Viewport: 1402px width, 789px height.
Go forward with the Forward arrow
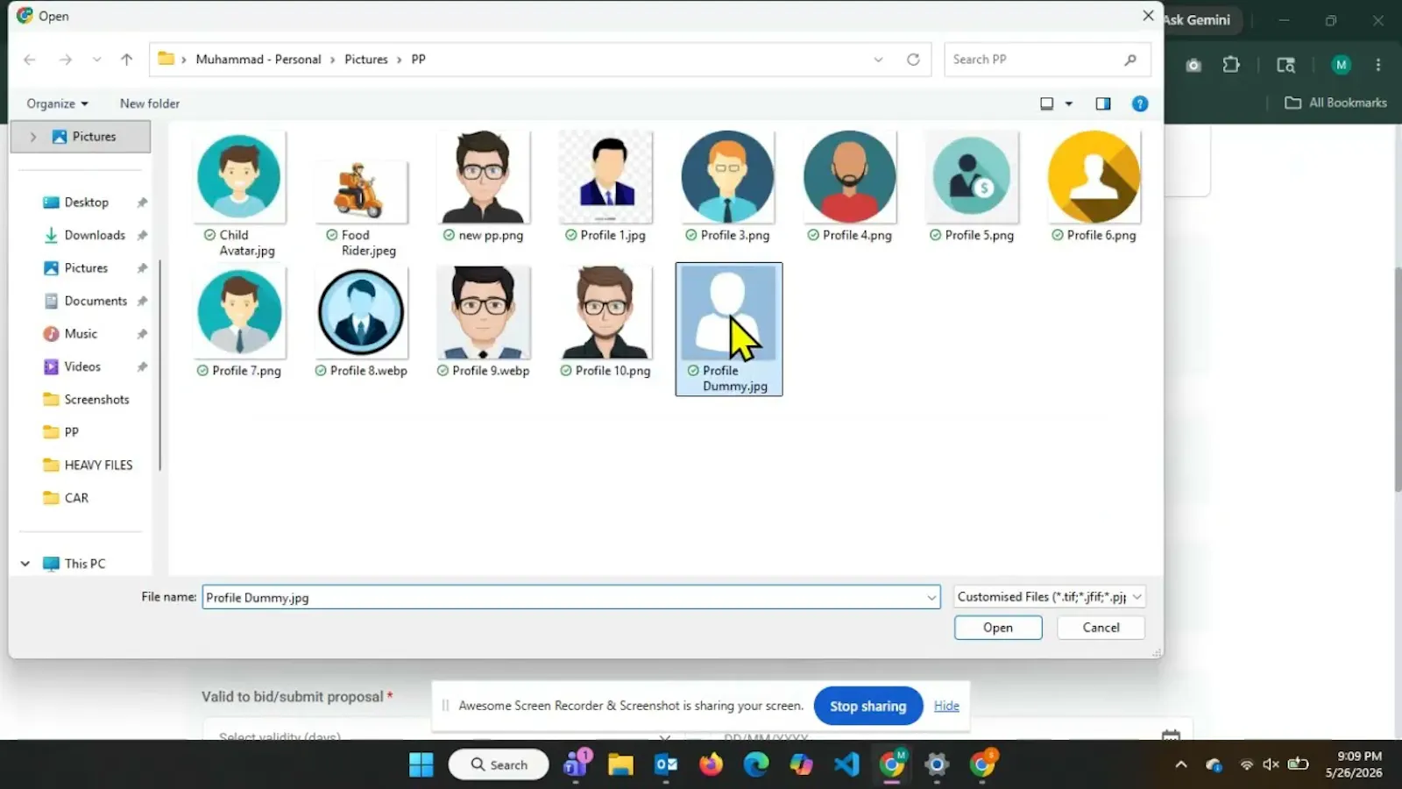point(65,60)
